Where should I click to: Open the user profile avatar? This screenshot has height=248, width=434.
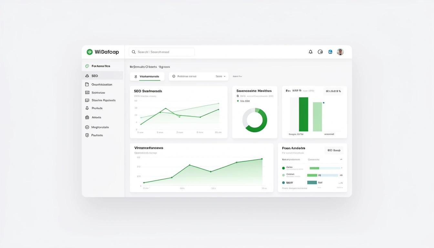click(340, 52)
